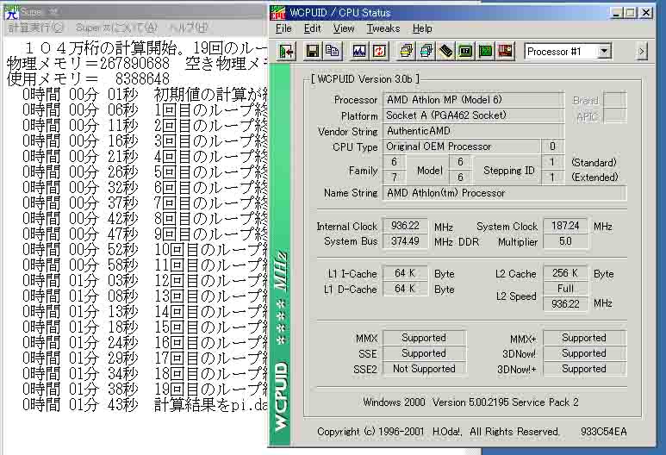Click the Save floppy disk icon
666x455 pixels.
pos(313,52)
